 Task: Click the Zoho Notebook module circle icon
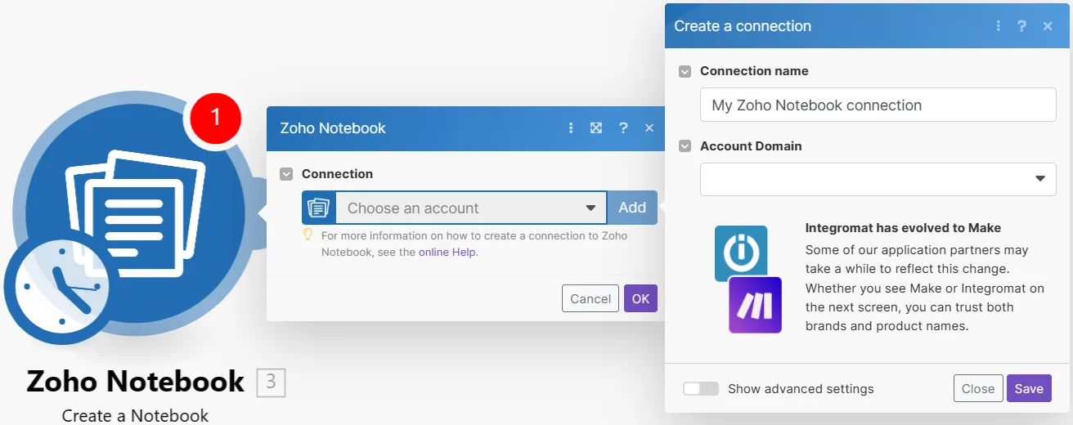[136, 212]
